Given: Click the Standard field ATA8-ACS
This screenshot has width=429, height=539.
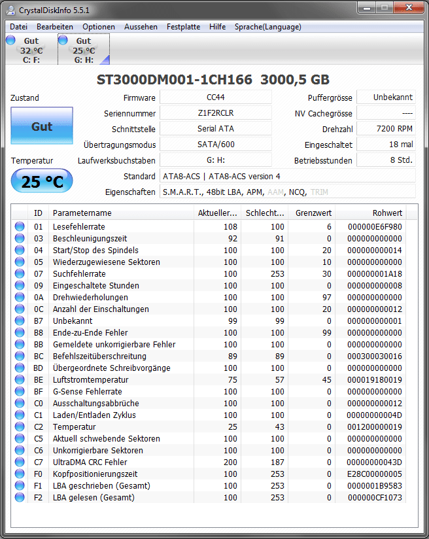Looking at the screenshot, I should tap(287, 176).
